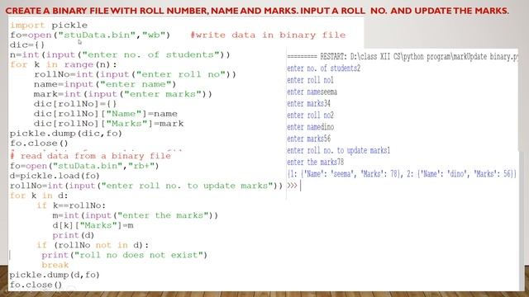
Task: Click the fo=open("stuData.bin","wb") line
Action: pyautogui.click(x=90, y=35)
